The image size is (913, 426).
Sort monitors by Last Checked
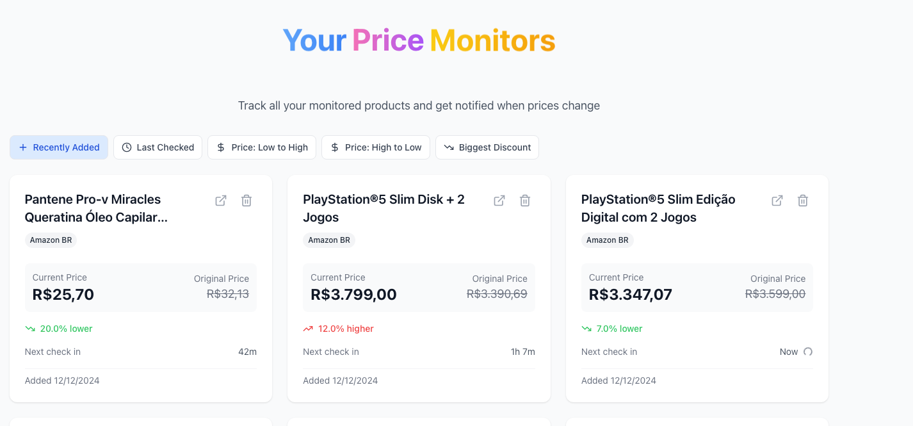(x=158, y=147)
